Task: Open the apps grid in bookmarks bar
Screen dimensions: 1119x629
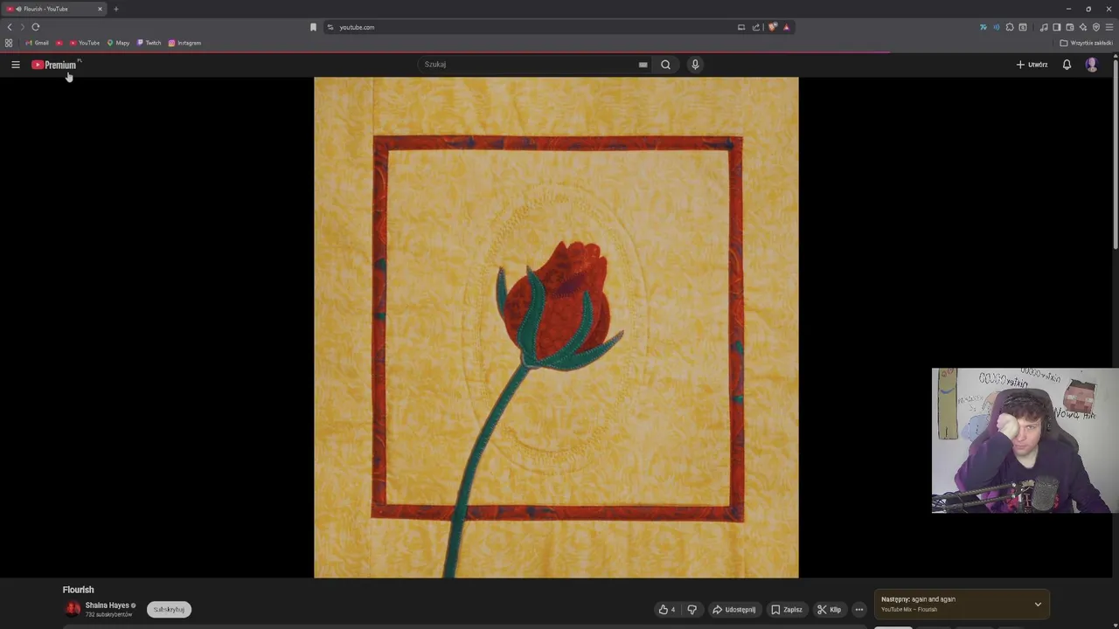Action: pos(9,43)
